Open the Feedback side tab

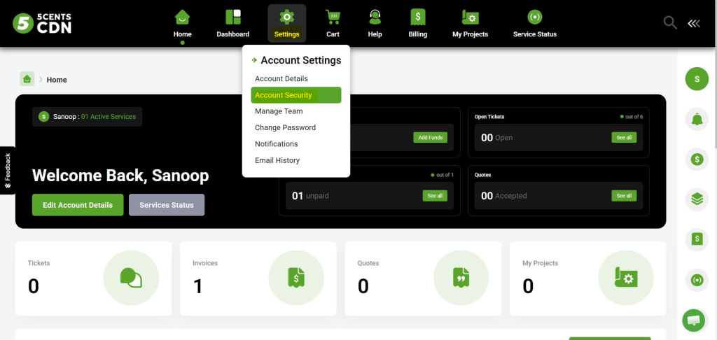(x=7, y=171)
